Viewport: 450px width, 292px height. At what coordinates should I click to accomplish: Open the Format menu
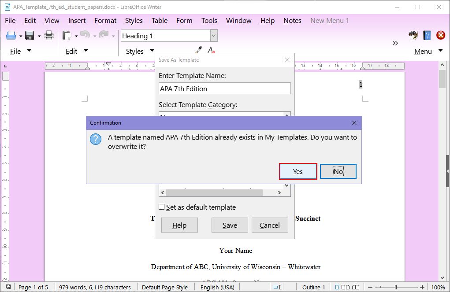(105, 21)
